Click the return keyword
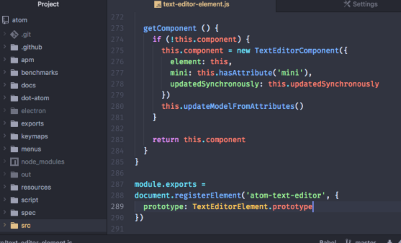This screenshot has height=243, width=401. [166, 140]
